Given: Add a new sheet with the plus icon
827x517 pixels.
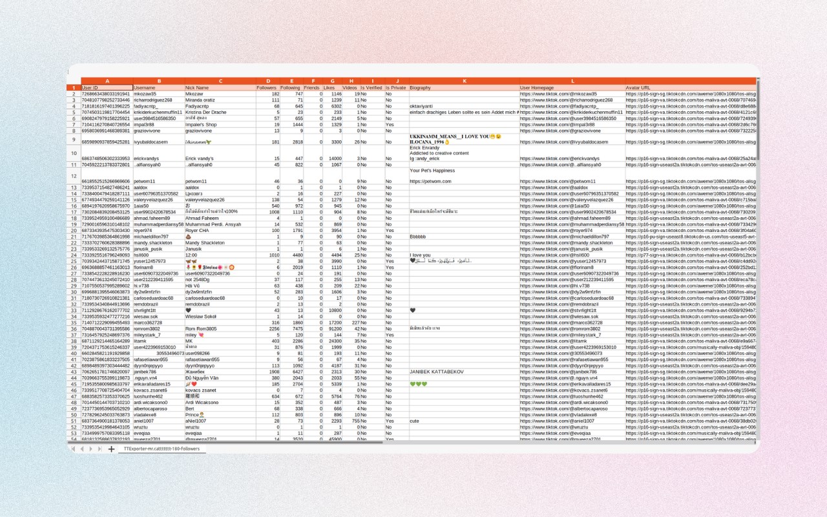Looking at the screenshot, I should point(110,448).
